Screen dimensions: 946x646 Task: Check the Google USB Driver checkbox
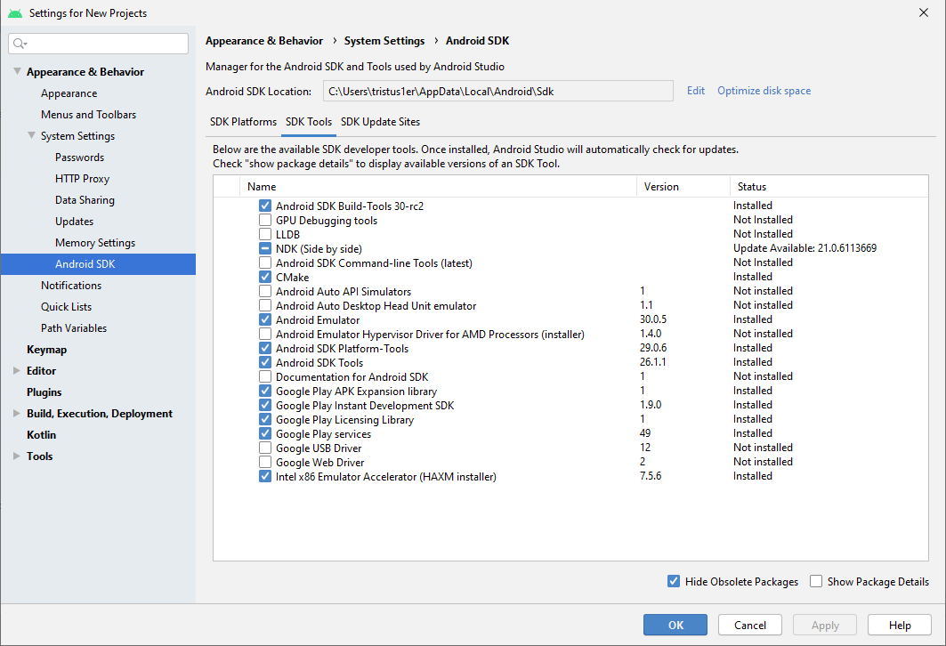click(x=265, y=448)
